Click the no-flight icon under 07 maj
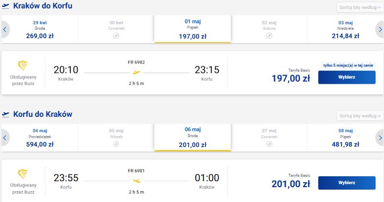The image size is (384, 202). coord(269,144)
